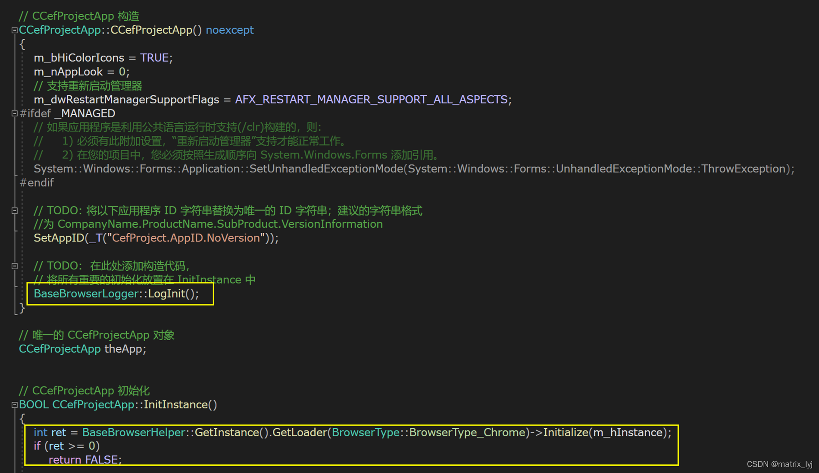Viewport: 819px width, 473px height.
Task: Click m_bHiColorIcons = TRUE line
Action: tap(103, 58)
